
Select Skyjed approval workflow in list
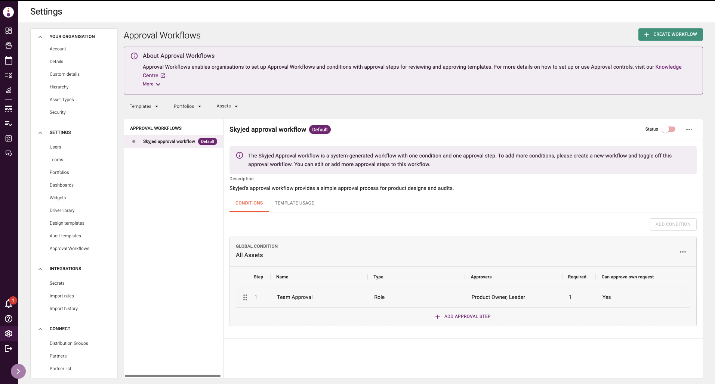click(x=173, y=141)
